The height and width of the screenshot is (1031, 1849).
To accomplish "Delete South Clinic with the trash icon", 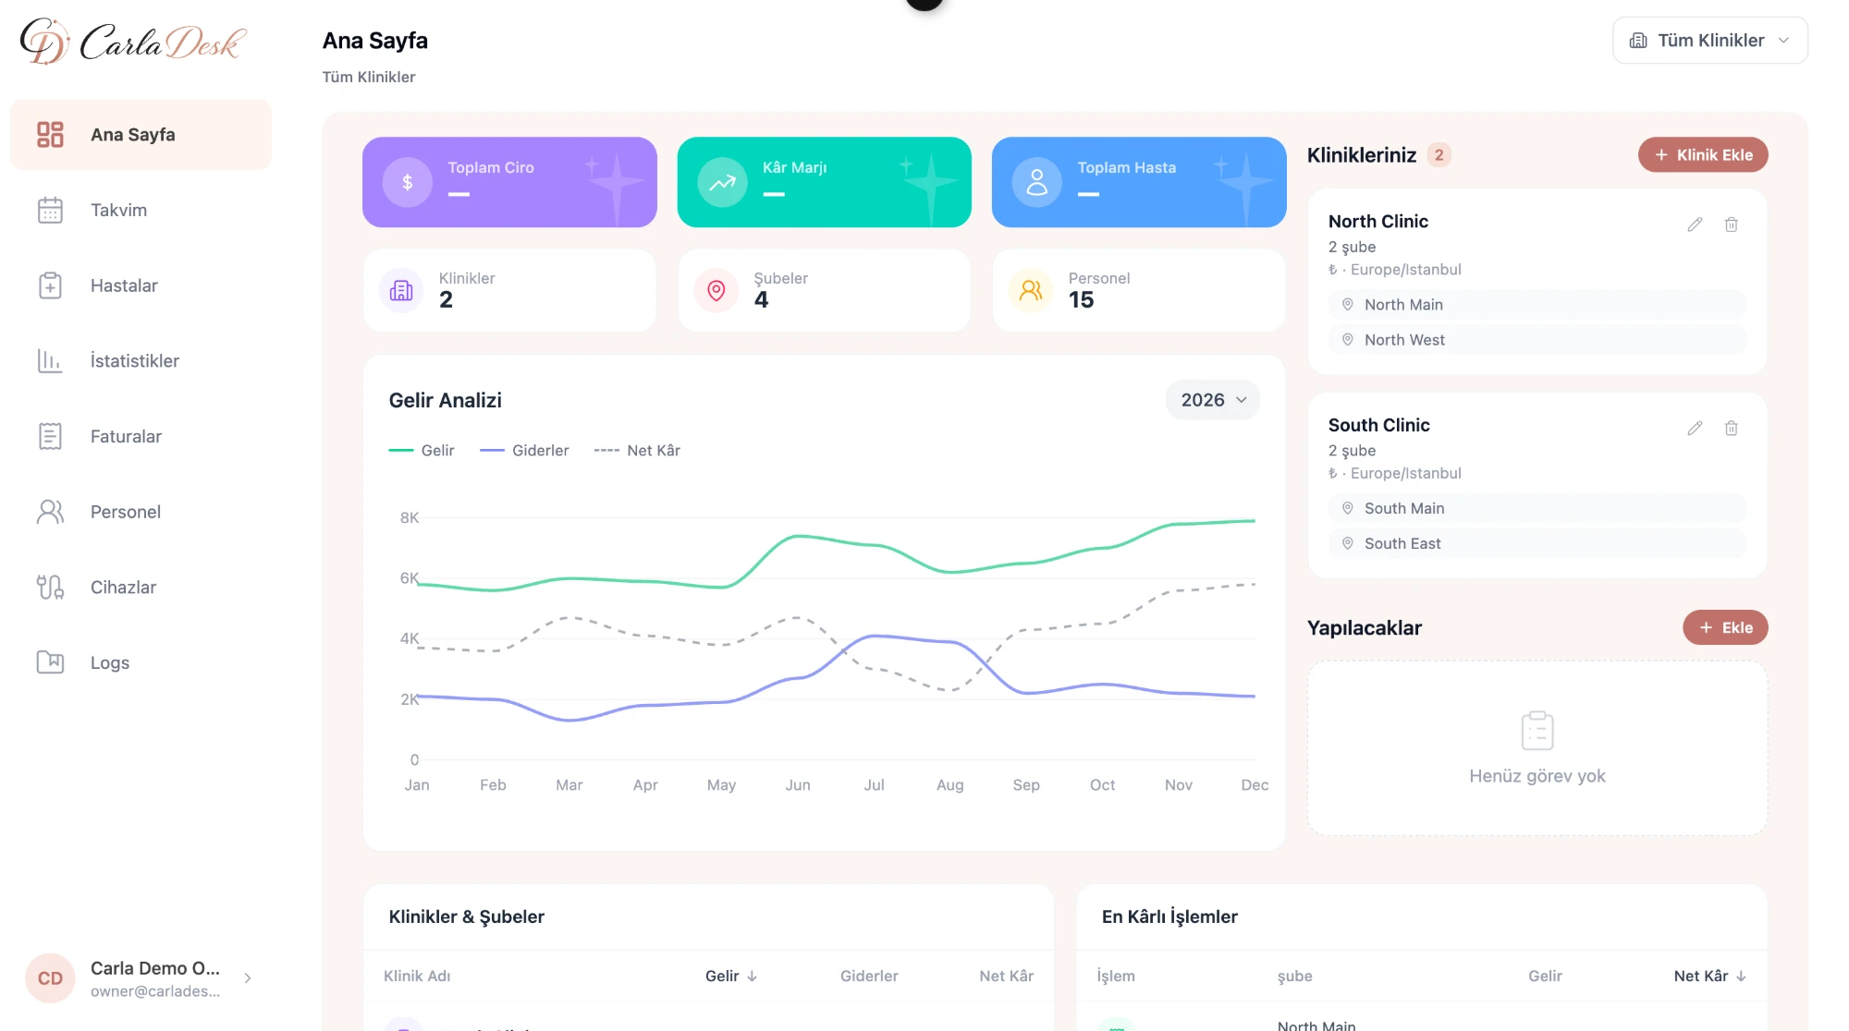I will click(x=1732, y=429).
